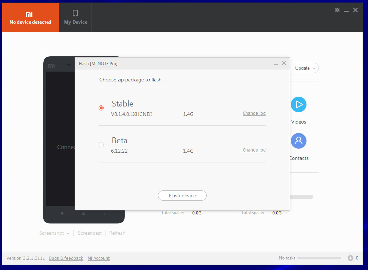Click the Version 3.2.1.3111 text
Viewport: 368px width, 270px height.
pos(25,258)
